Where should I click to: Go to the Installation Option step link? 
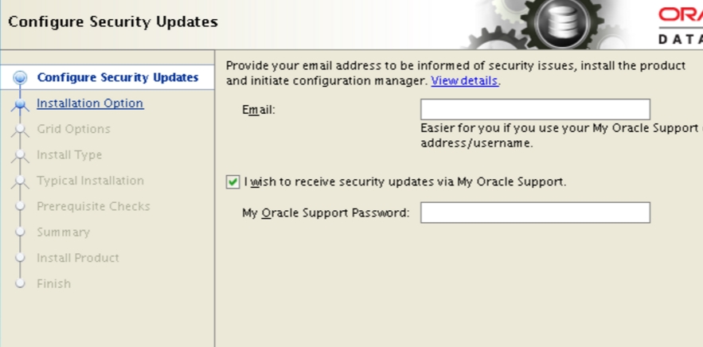pyautogui.click(x=90, y=103)
